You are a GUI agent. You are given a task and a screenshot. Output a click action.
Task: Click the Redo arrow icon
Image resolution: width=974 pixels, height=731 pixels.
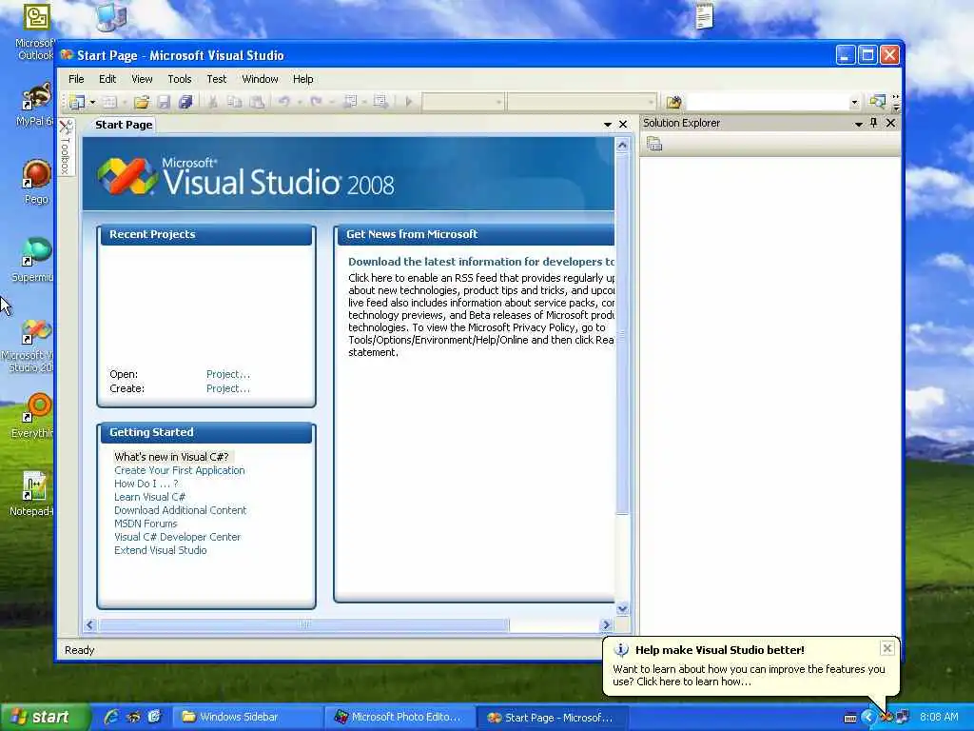pos(316,102)
